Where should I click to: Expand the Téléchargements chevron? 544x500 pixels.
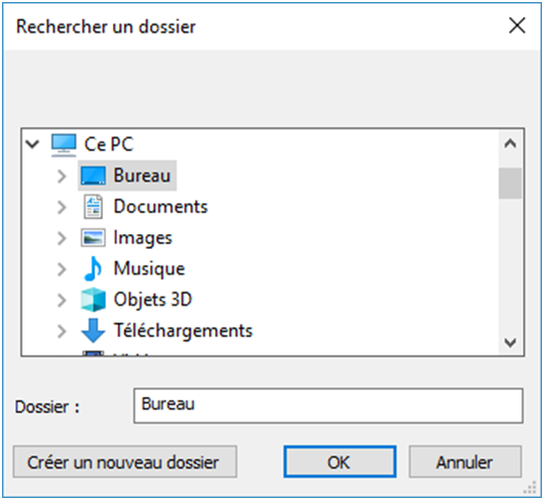point(61,330)
